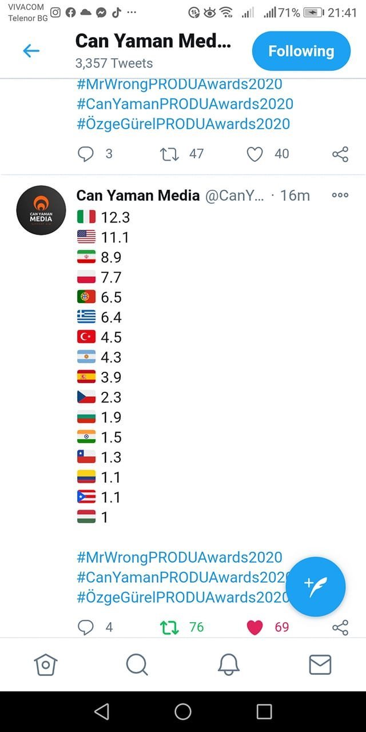
Task: Like the tweet with 40 likes
Action: tap(254, 154)
